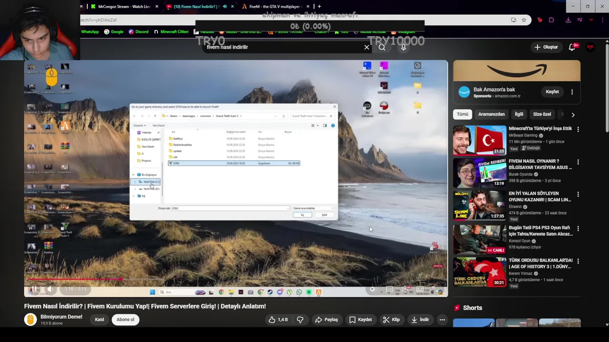Open the Oluştur create menu
The width and height of the screenshot is (609, 342).
(x=546, y=47)
